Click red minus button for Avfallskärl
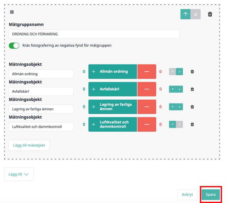This screenshot has height=203, width=228. click(146, 89)
